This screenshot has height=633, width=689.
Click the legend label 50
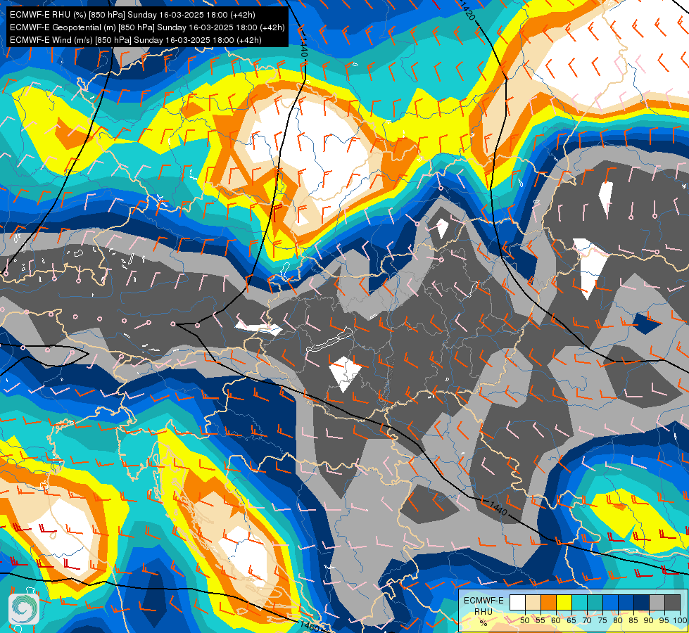(524, 620)
